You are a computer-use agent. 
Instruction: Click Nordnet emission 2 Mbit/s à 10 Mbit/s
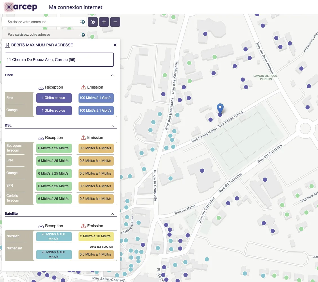coord(96,236)
